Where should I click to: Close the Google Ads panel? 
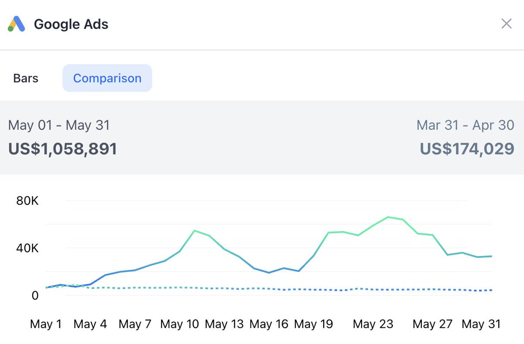tap(506, 24)
